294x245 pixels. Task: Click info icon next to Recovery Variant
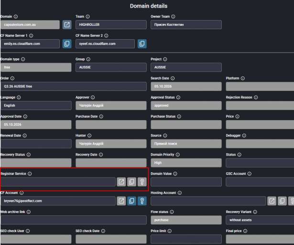(255, 212)
